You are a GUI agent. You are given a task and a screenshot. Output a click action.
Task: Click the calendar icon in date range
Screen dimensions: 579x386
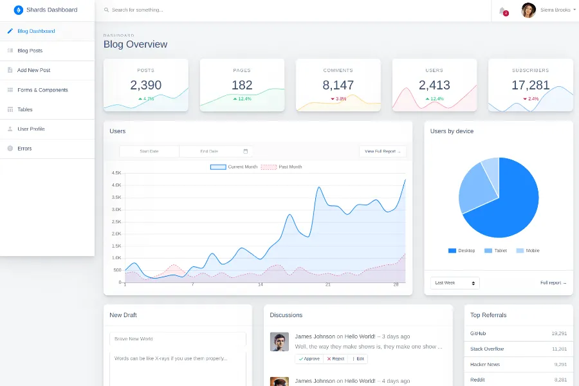[246, 151]
